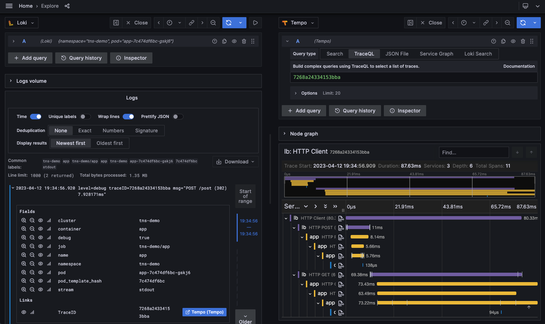Open ad-hoc statistics for the pod field
This screenshot has height=324, width=545.
pyautogui.click(x=49, y=272)
